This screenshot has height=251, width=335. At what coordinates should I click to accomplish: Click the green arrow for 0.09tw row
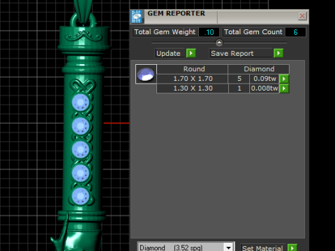tap(284, 79)
